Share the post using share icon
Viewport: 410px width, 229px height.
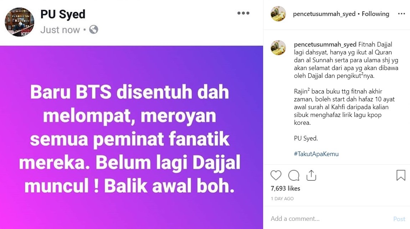pos(311,175)
